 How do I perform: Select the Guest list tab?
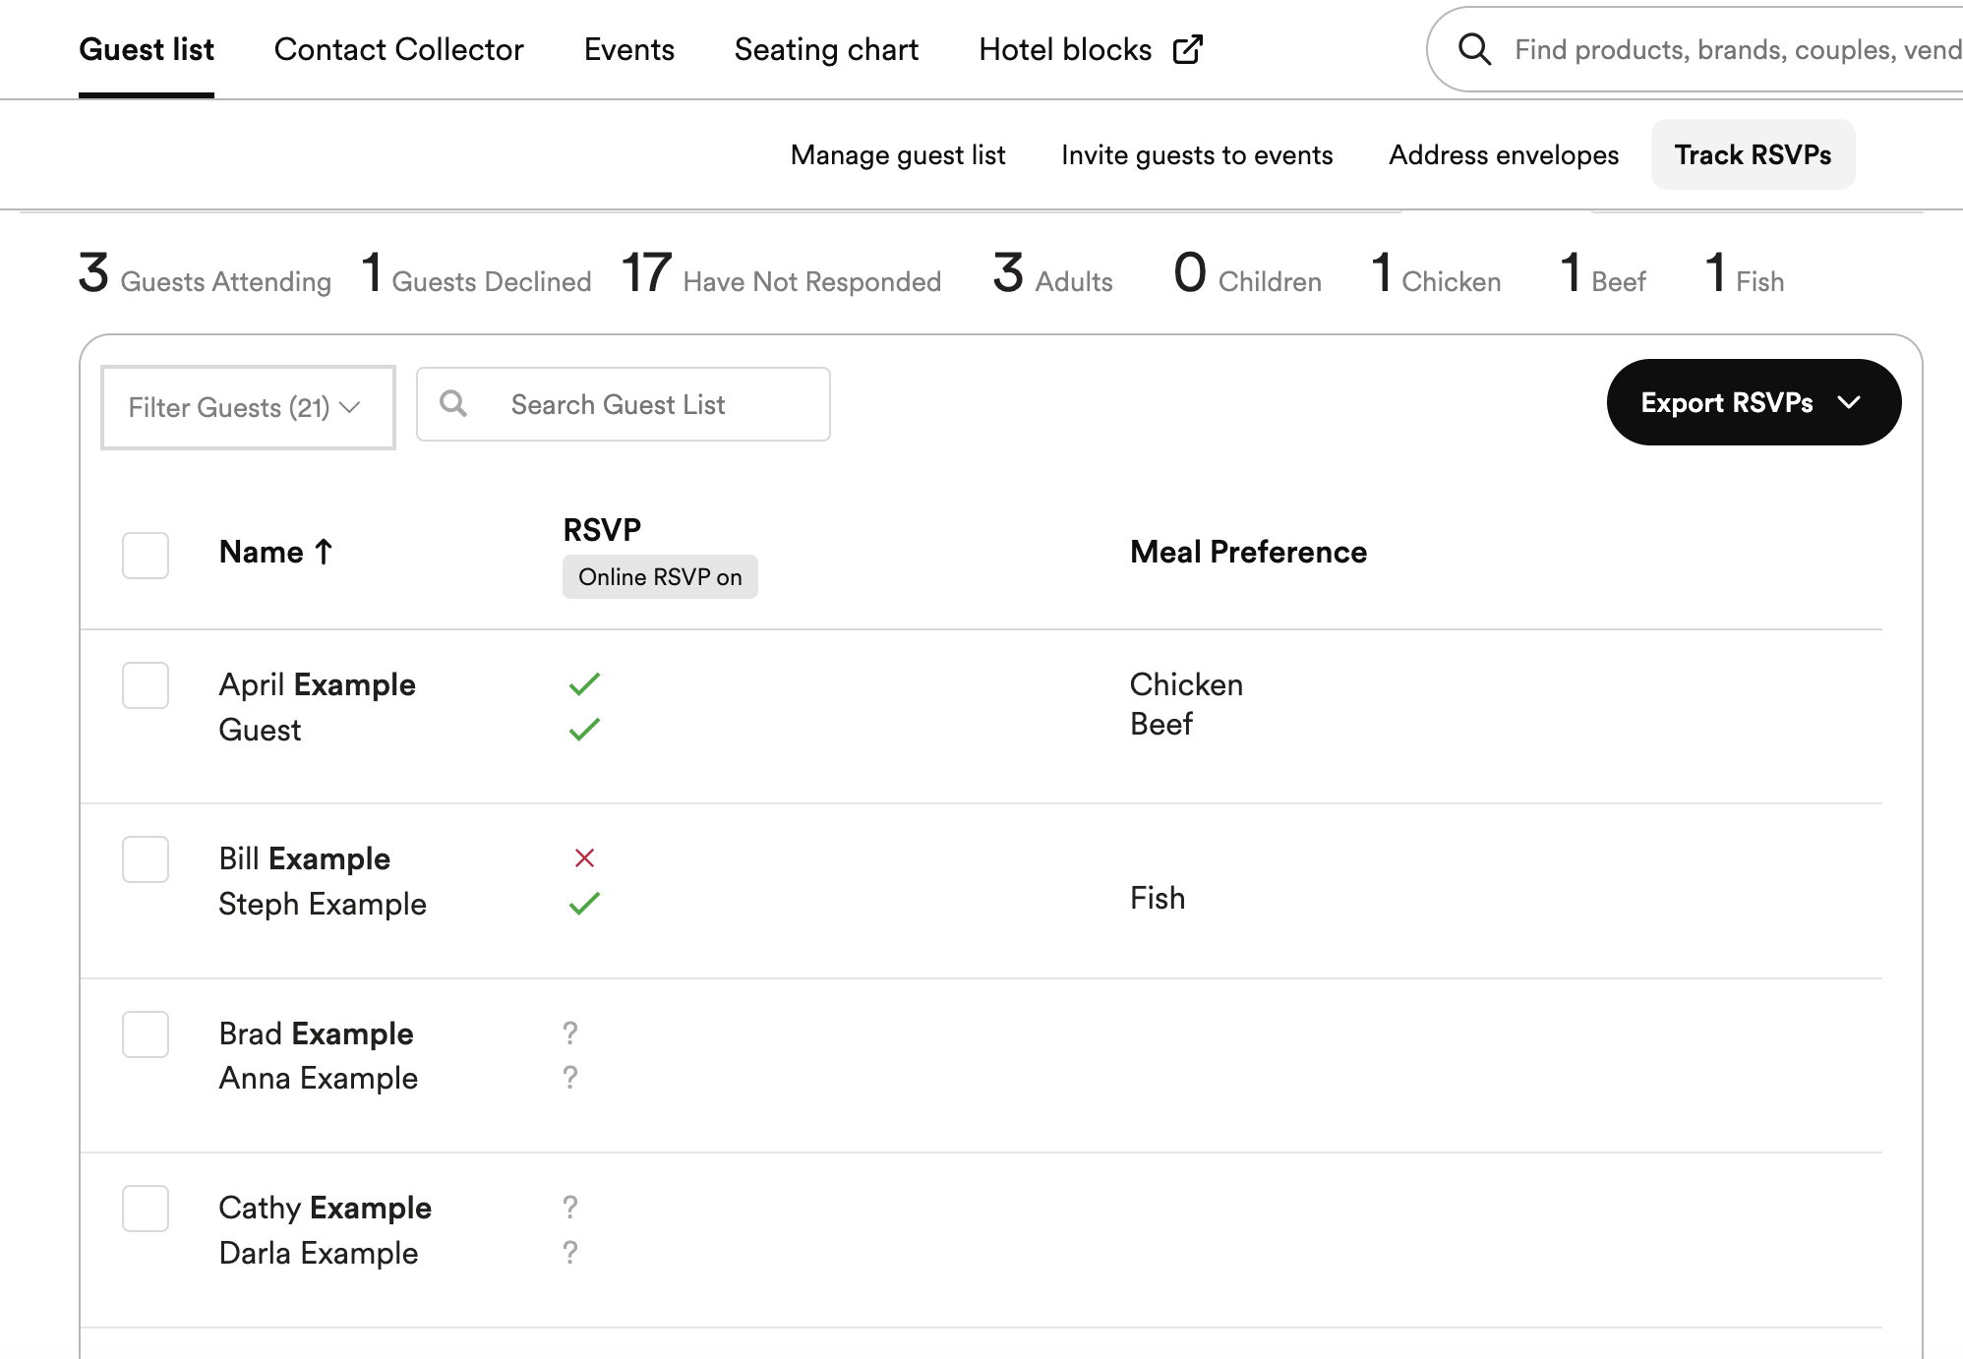(x=147, y=49)
